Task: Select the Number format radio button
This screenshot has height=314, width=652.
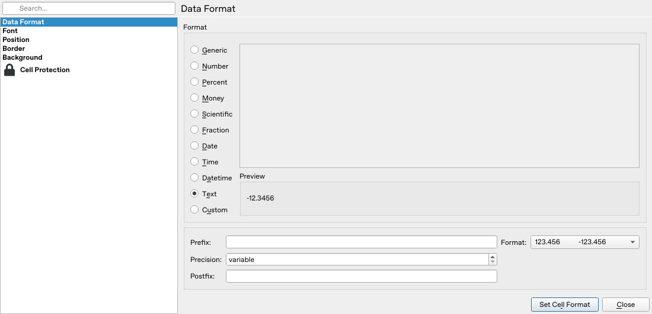Action: pos(194,66)
